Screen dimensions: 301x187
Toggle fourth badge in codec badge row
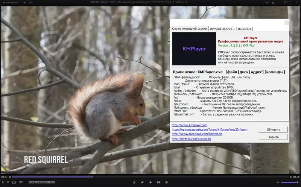(52, 182)
